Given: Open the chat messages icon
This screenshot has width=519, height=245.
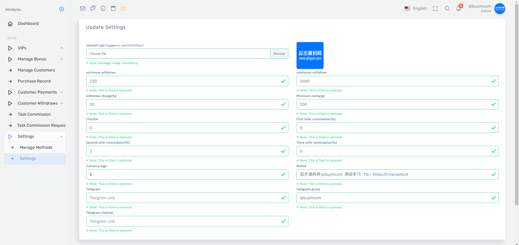Looking at the screenshot, I should click(93, 8).
